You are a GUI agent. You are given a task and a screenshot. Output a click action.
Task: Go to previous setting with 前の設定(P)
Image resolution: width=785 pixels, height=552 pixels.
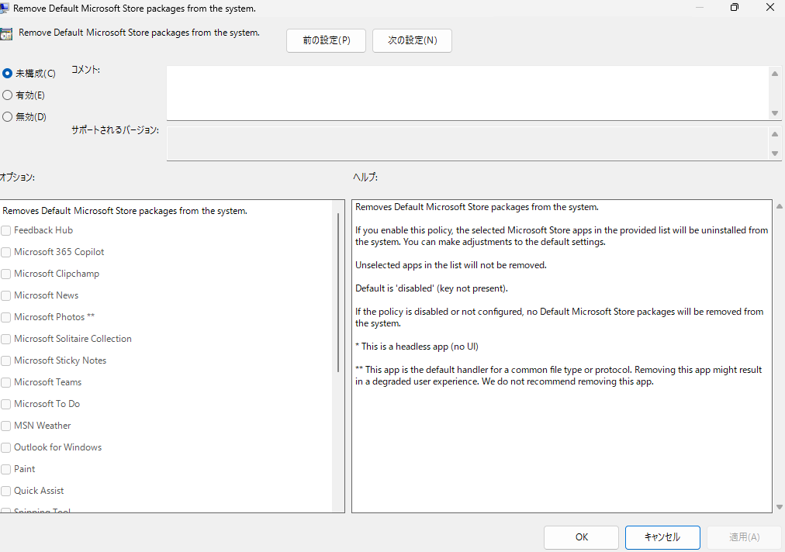tap(326, 40)
